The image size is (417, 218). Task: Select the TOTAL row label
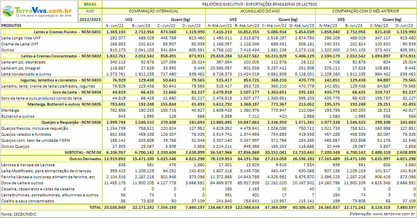coord(95,208)
